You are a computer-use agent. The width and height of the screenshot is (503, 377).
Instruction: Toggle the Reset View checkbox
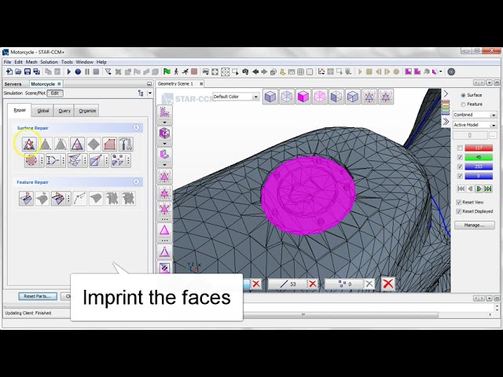click(459, 203)
